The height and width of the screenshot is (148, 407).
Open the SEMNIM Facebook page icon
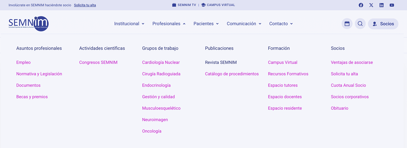point(361,5)
